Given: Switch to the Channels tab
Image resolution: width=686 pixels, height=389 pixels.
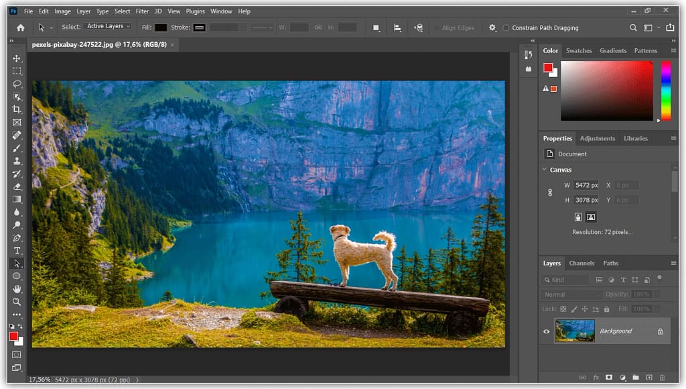Looking at the screenshot, I should pyautogui.click(x=581, y=264).
